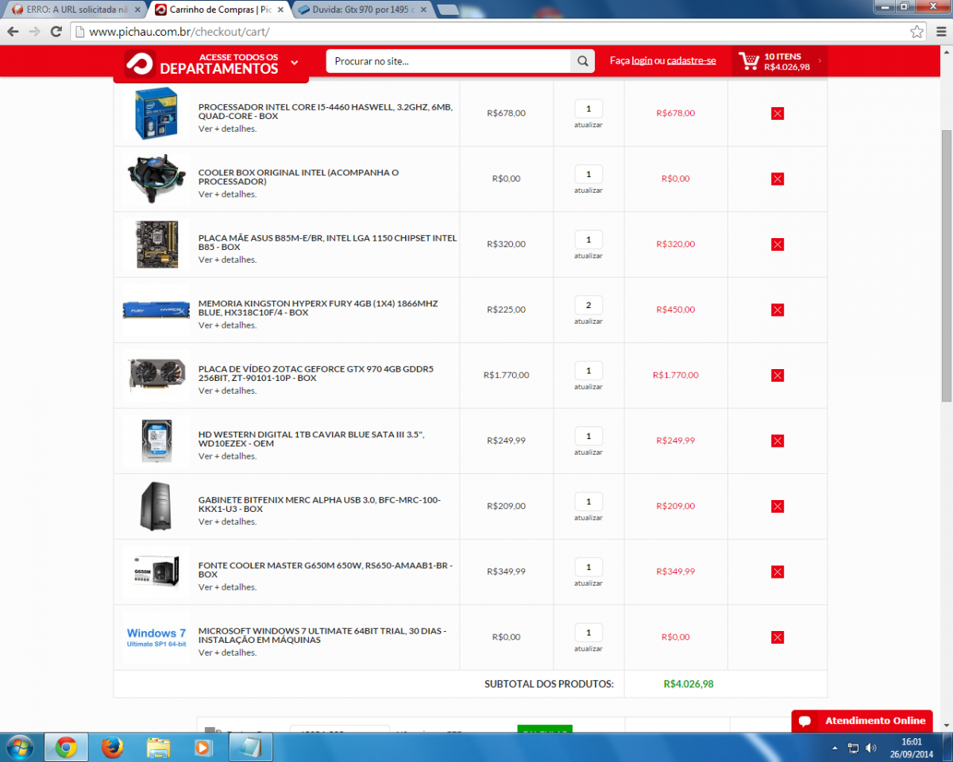
Task: Click the quantity field for the Cooler Master G650M
Action: coord(588,568)
